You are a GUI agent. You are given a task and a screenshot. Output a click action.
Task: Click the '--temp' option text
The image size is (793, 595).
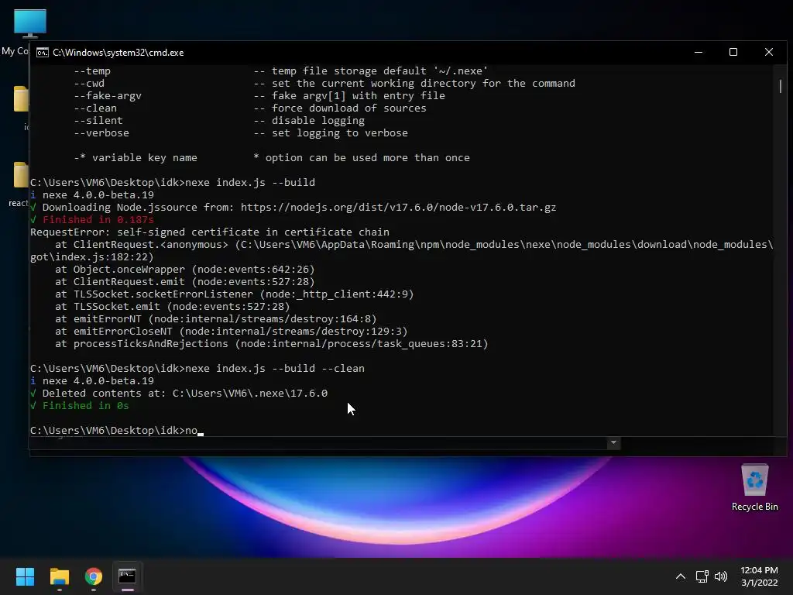point(92,71)
